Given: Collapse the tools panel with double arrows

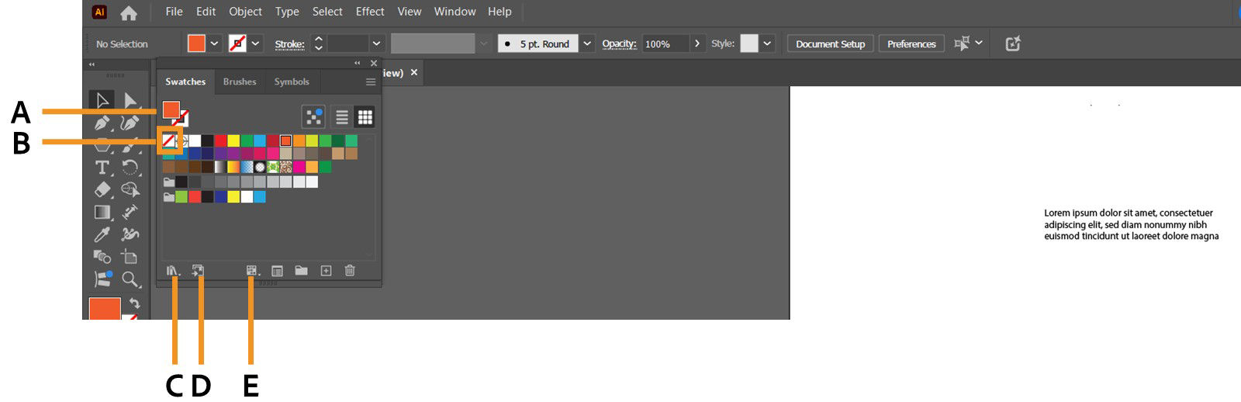Looking at the screenshot, I should [x=92, y=64].
